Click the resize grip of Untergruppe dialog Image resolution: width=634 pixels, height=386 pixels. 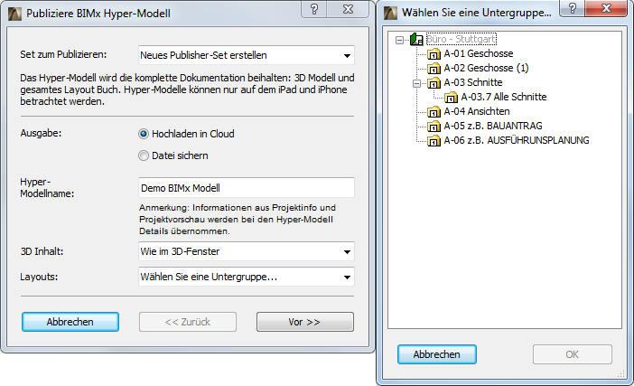621,374
